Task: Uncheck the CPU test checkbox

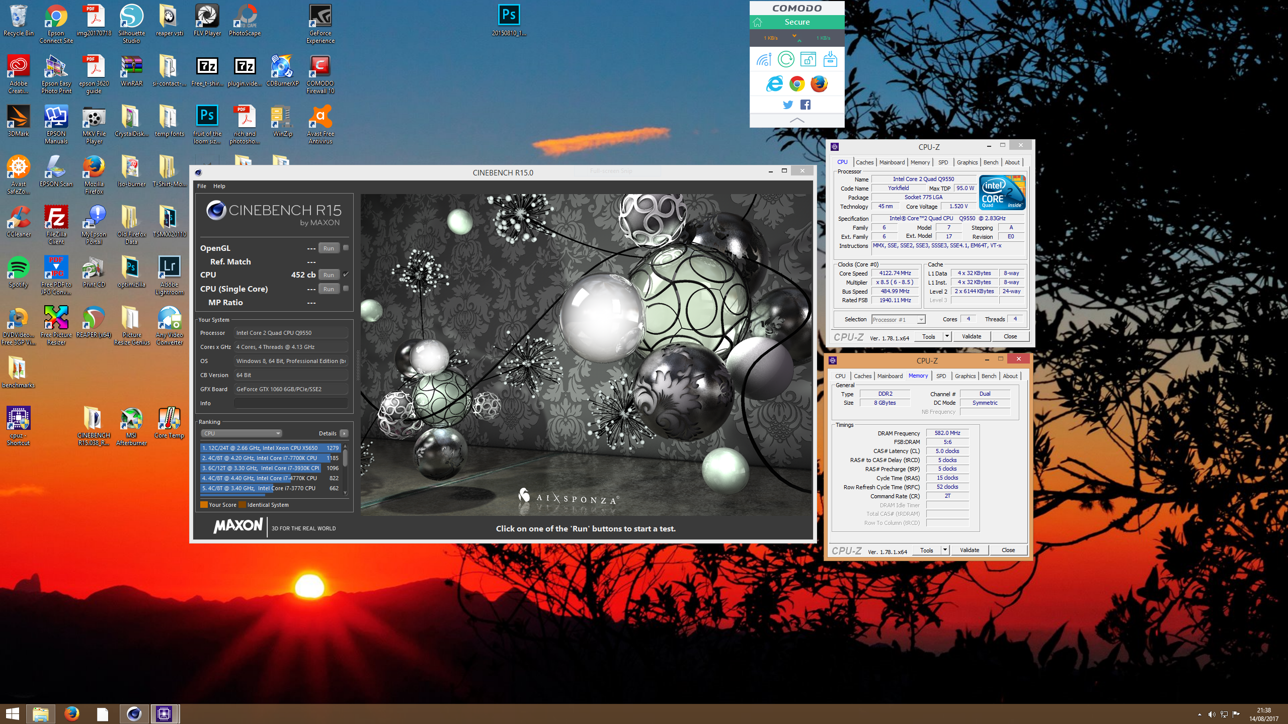Action: pos(346,275)
